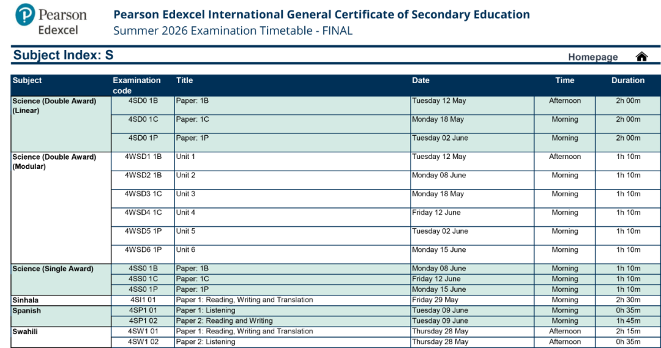This screenshot has width=661, height=348.
Task: Click exam code 4SW1 02
Action: tap(143, 342)
